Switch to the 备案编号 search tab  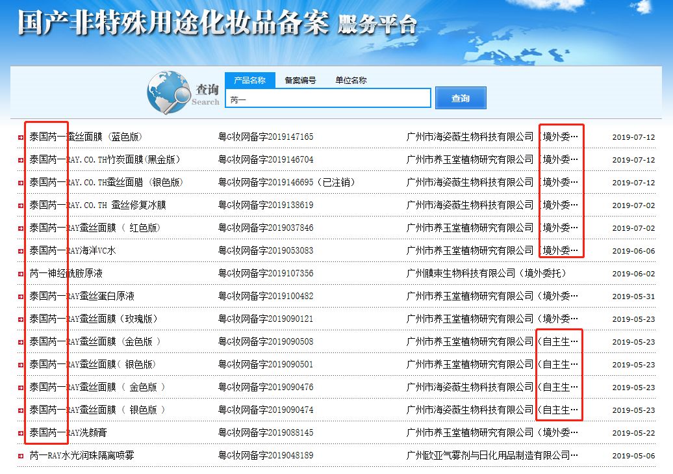point(300,80)
